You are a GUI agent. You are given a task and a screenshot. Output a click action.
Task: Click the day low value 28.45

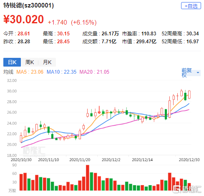63,42
